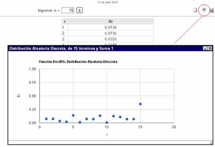This screenshot has height=147, width=215.
Task: Click the 'Ir' button
Action: pyautogui.click(x=80, y=10)
